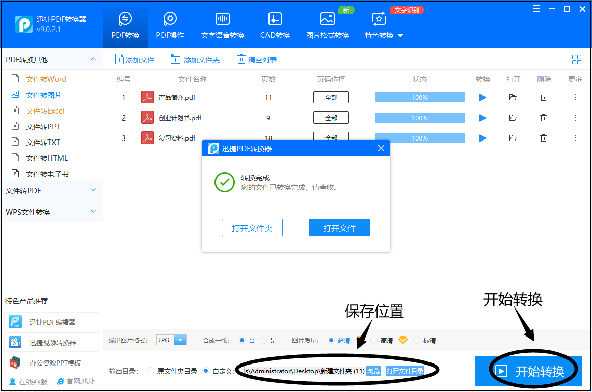Image resolution: width=592 pixels, height=392 pixels.
Task: Click 清空列表 trash button
Action: pyautogui.click(x=257, y=60)
